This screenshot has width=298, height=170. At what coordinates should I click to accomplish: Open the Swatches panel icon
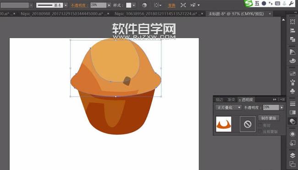click(292, 74)
